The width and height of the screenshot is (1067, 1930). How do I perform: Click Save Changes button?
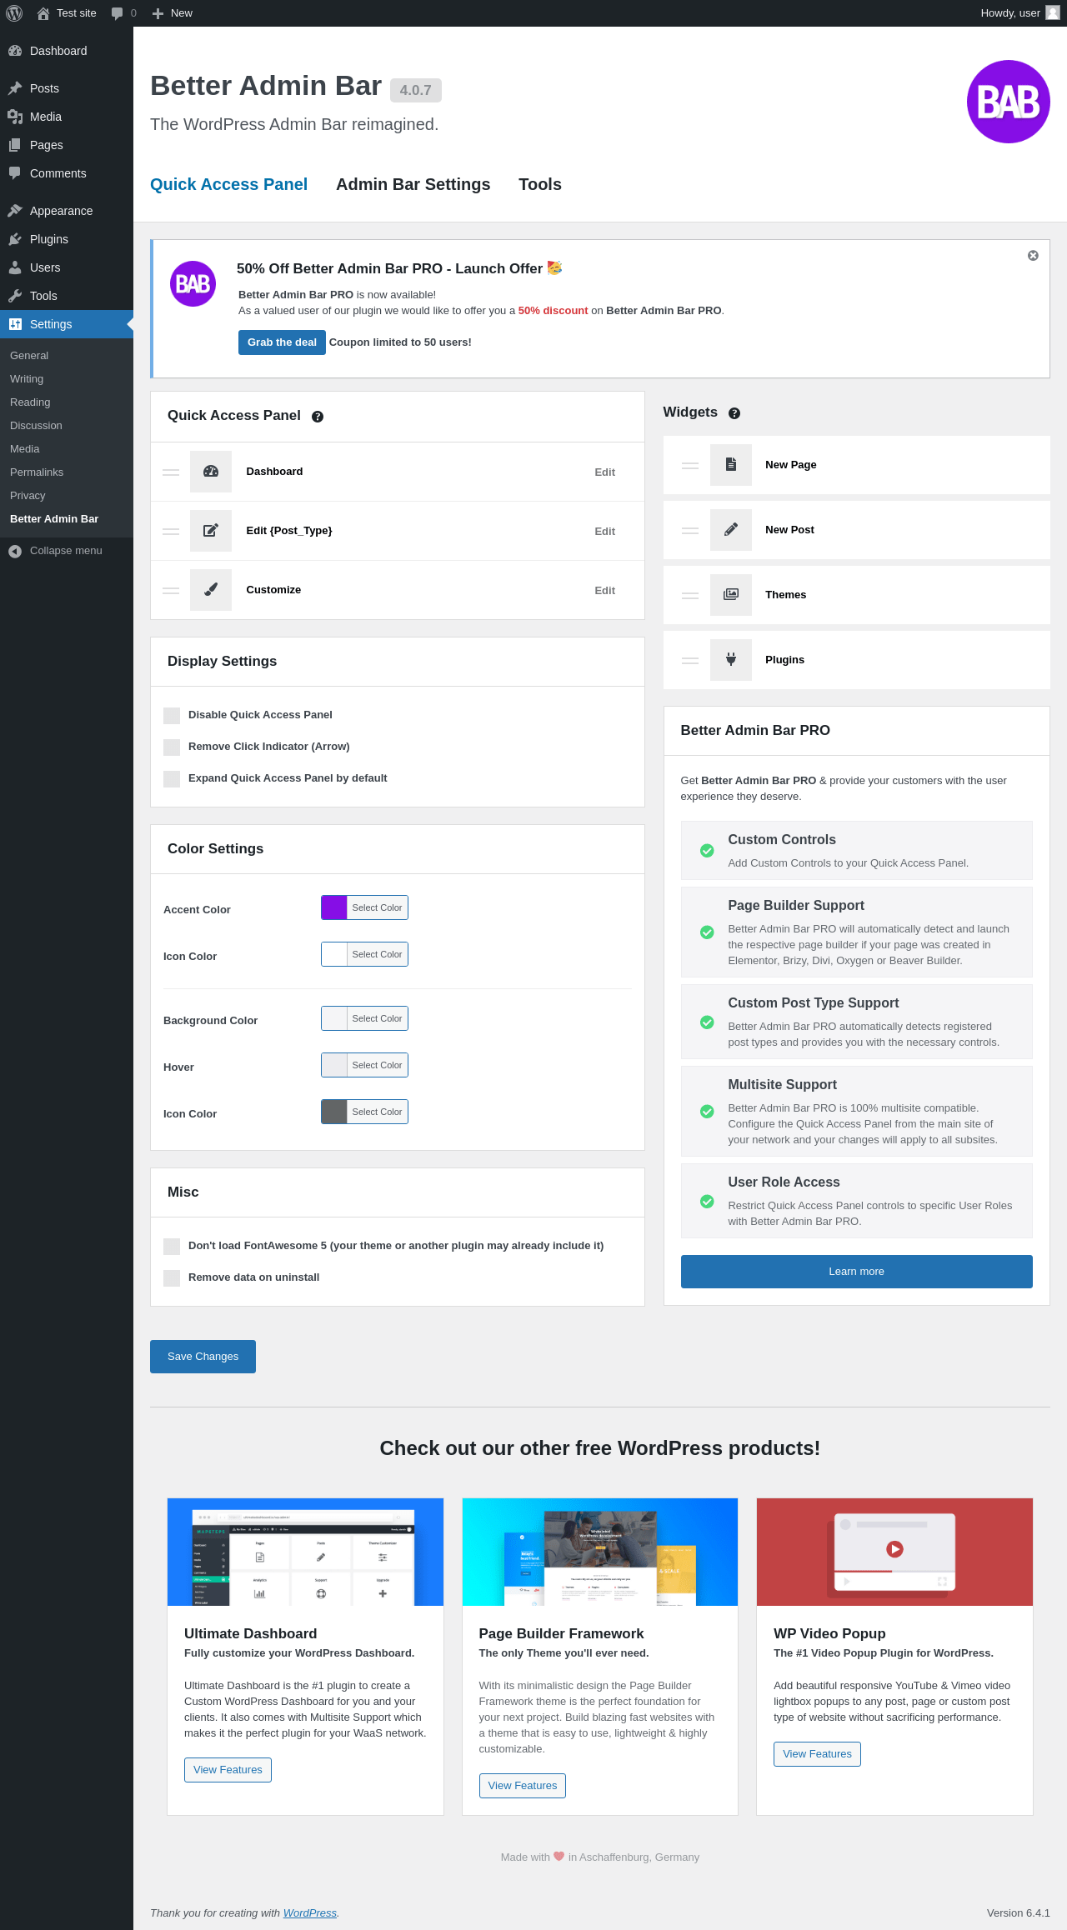(203, 1357)
